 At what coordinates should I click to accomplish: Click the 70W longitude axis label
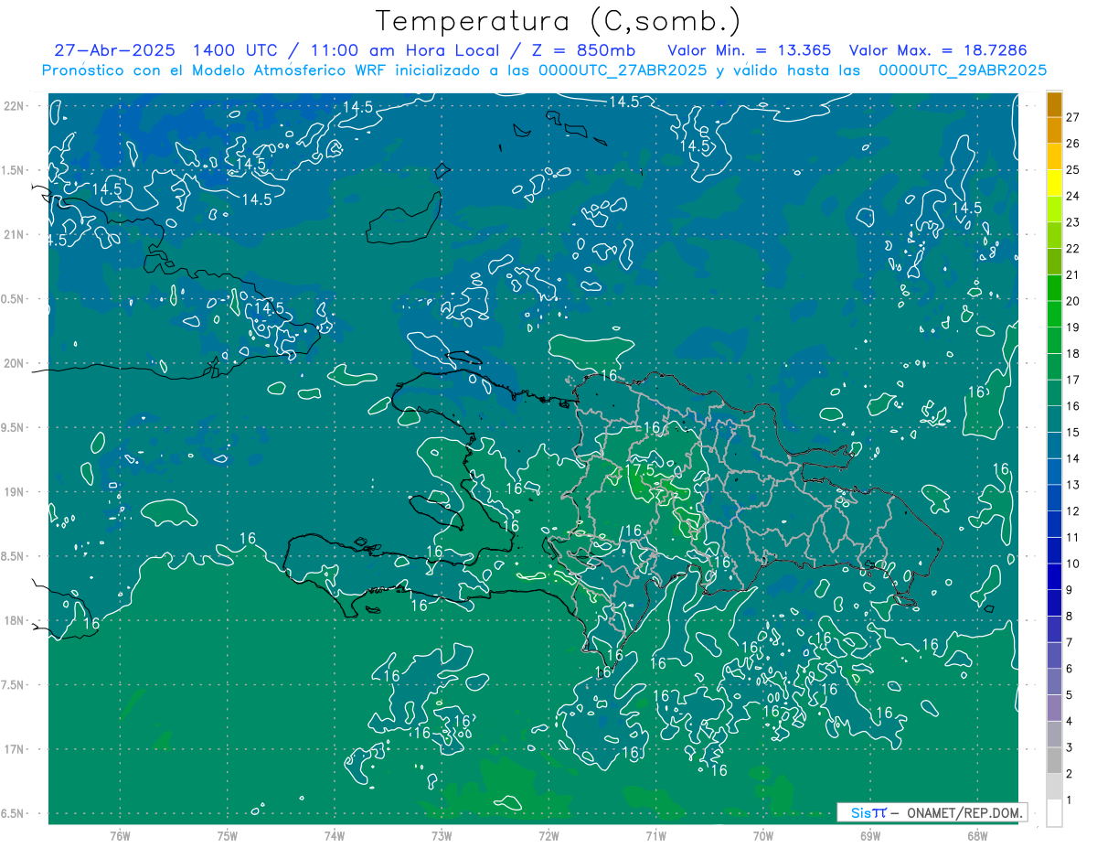(762, 836)
